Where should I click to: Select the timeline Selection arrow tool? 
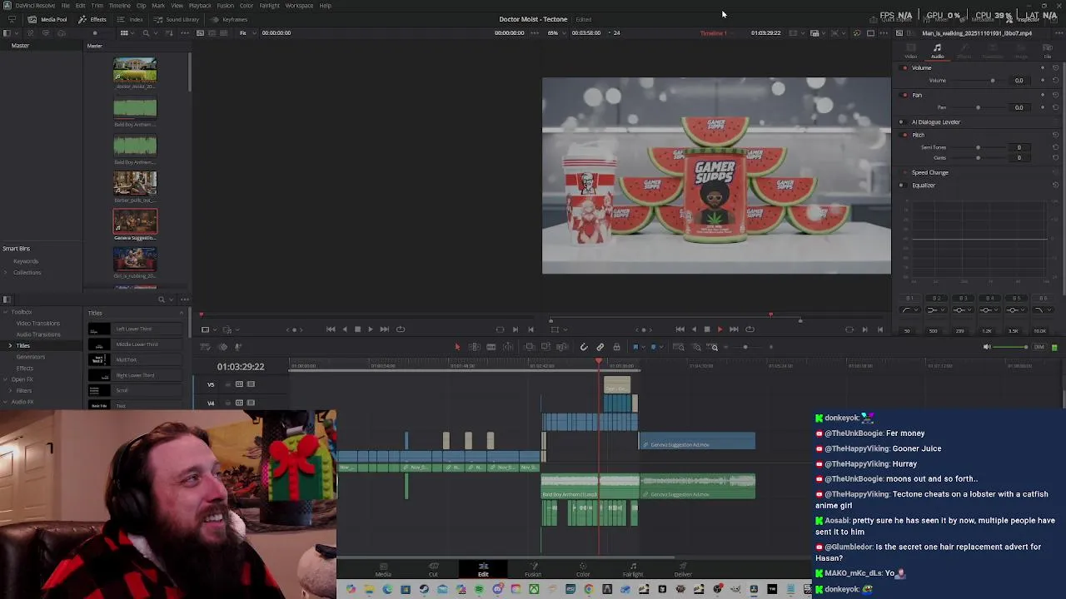[x=456, y=347]
